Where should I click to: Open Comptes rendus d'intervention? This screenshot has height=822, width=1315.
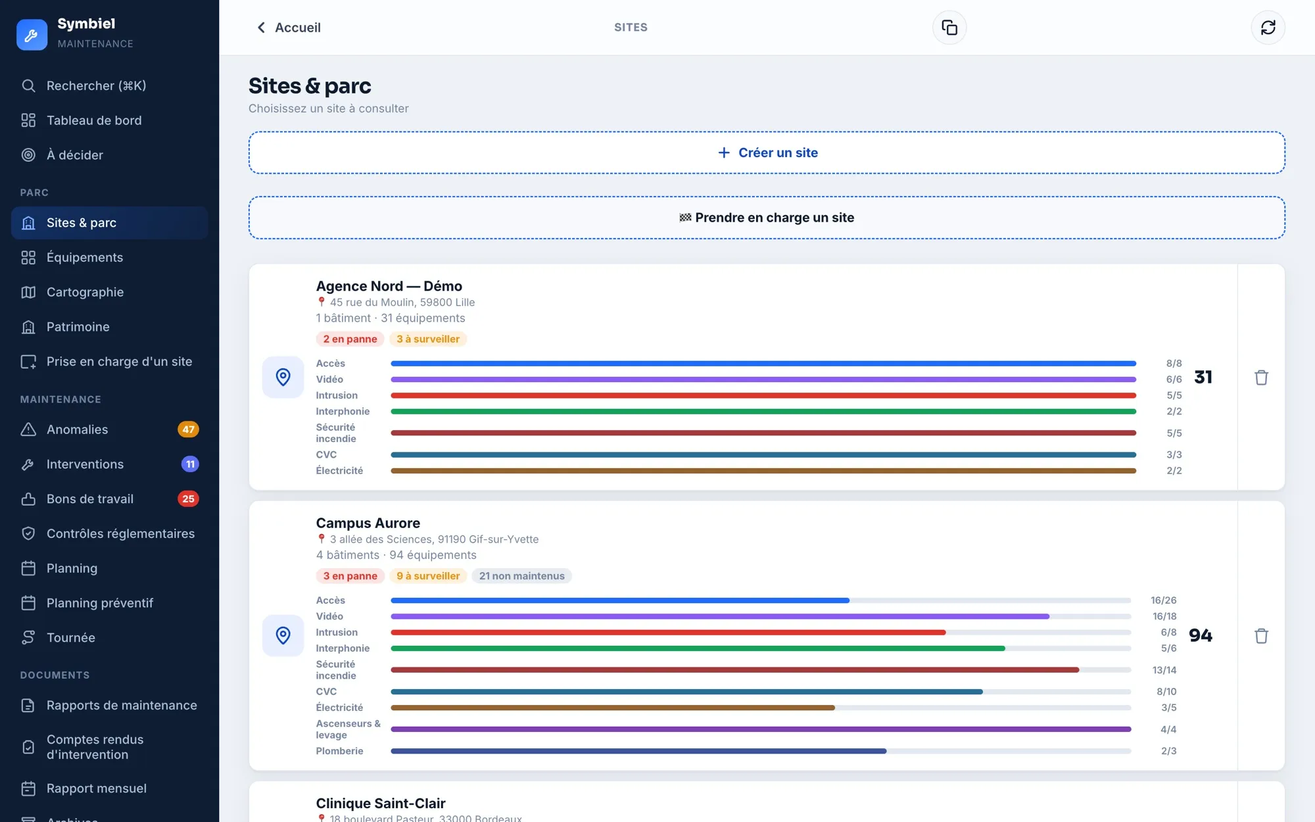tap(109, 747)
